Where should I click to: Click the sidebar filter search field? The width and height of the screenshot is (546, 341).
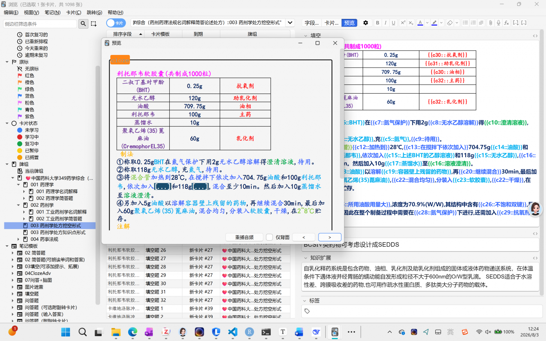pos(40,24)
